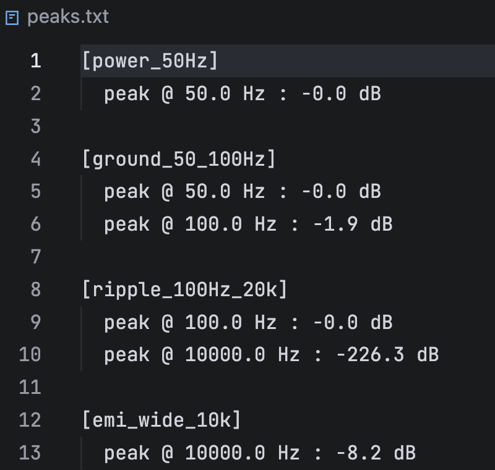Viewport: 495px width, 470px height.
Task: Click line number 7 in gutter
Action: click(36, 257)
